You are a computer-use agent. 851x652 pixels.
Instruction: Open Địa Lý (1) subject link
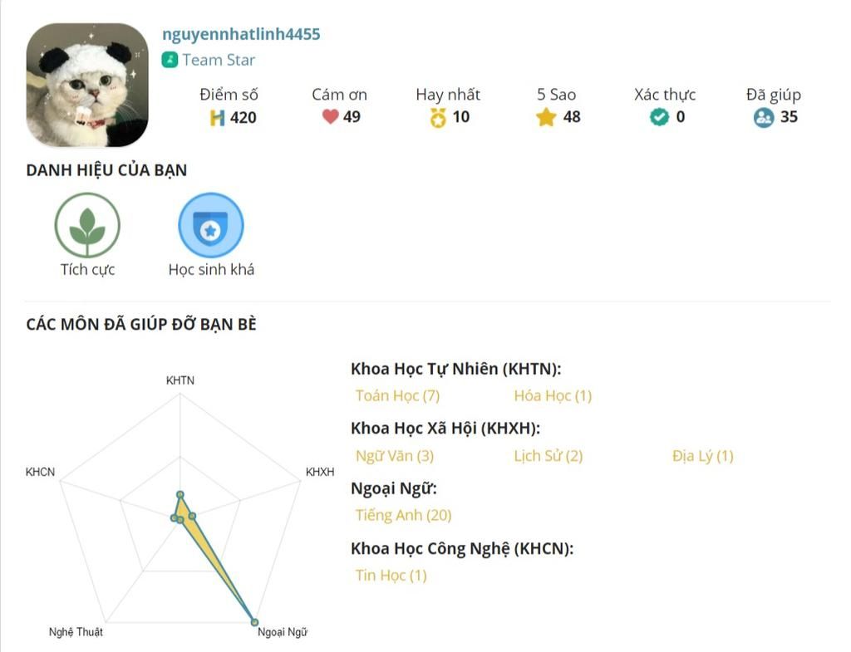pyautogui.click(x=703, y=456)
